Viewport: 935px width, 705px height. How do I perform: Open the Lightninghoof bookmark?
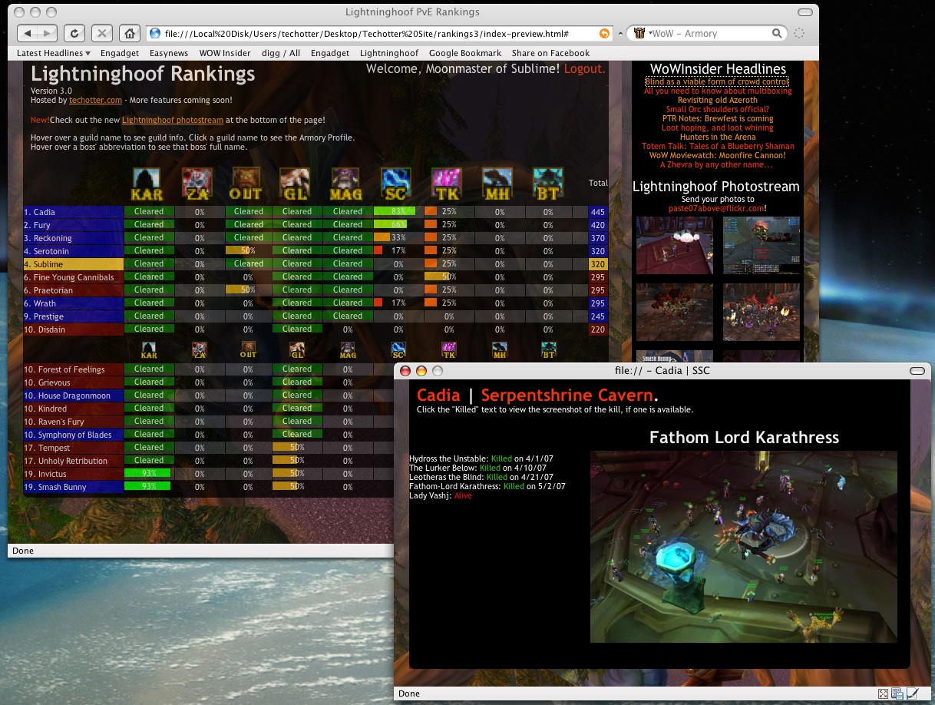[389, 53]
